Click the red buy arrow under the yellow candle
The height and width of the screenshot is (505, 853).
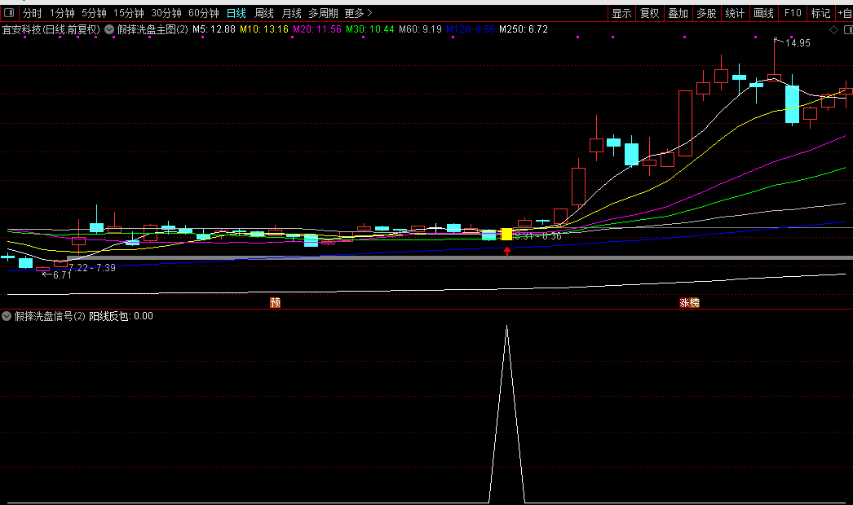pos(507,251)
